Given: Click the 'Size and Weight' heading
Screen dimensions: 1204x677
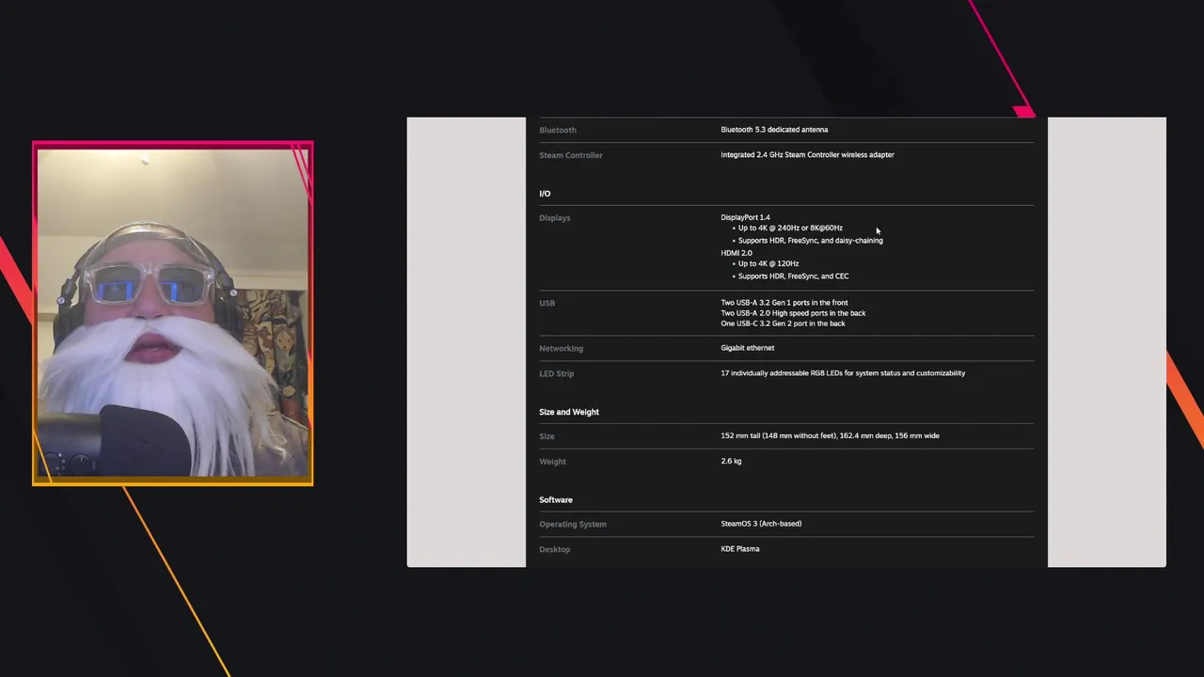Looking at the screenshot, I should (x=569, y=412).
